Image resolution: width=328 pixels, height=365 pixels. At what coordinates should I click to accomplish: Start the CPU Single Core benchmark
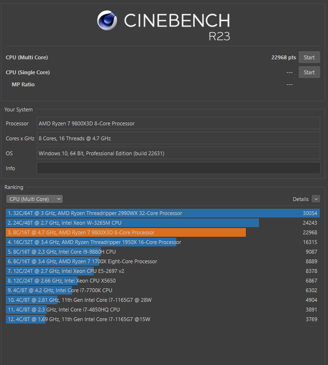tap(309, 72)
